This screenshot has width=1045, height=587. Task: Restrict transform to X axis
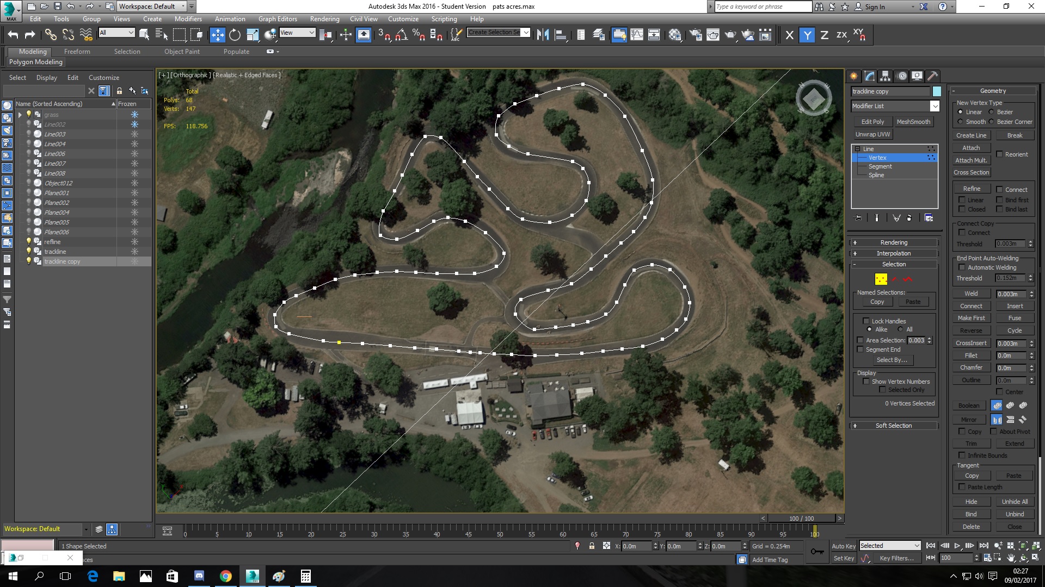click(790, 35)
